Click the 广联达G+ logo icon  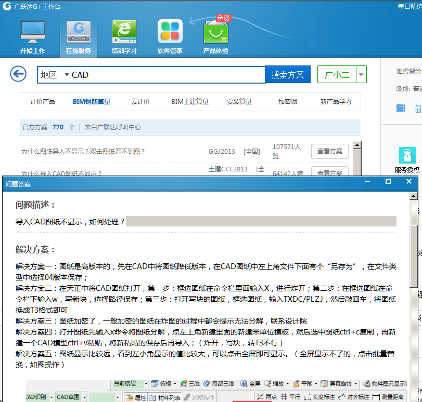click(x=7, y=6)
